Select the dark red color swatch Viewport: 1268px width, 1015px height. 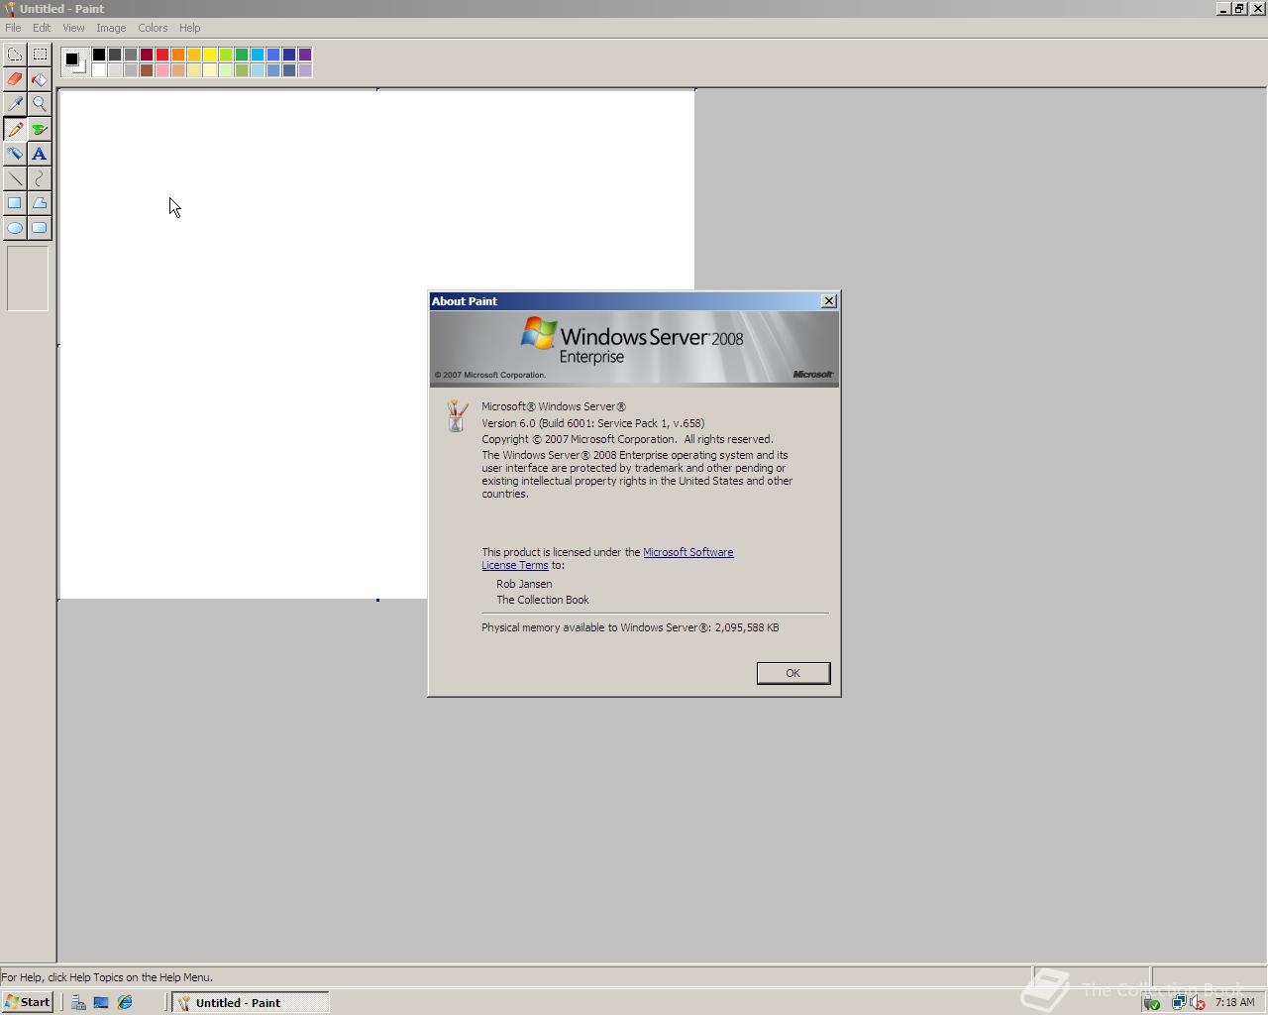pyautogui.click(x=147, y=55)
